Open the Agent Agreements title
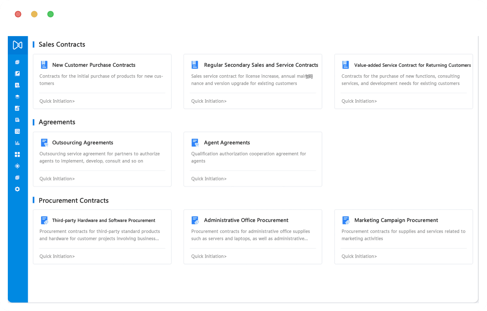Image resolution: width=487 pixels, height=311 pixels. coord(227,143)
